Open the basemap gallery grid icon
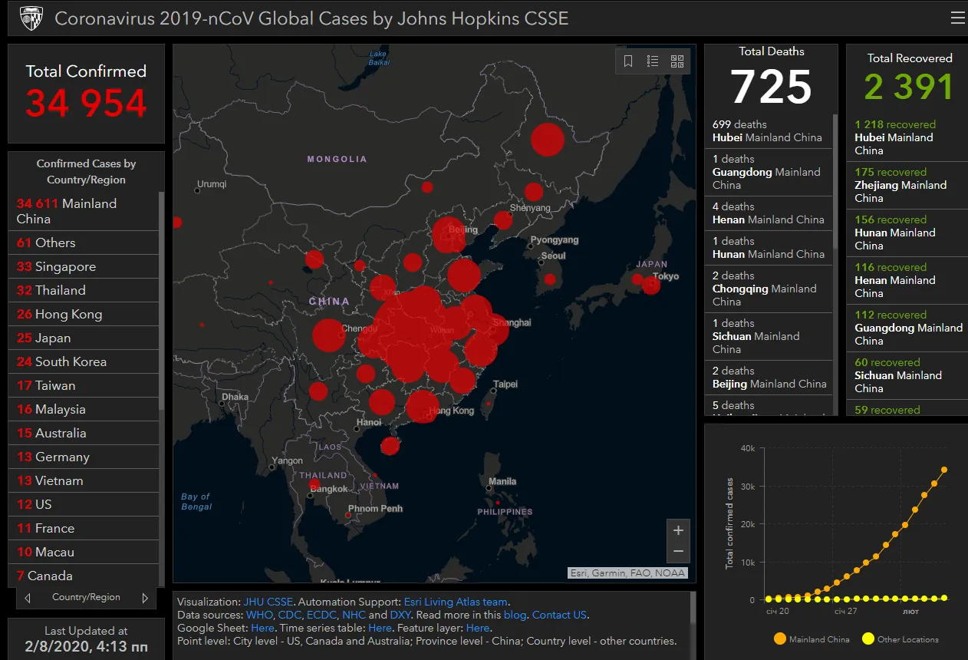This screenshot has width=968, height=660. (677, 61)
